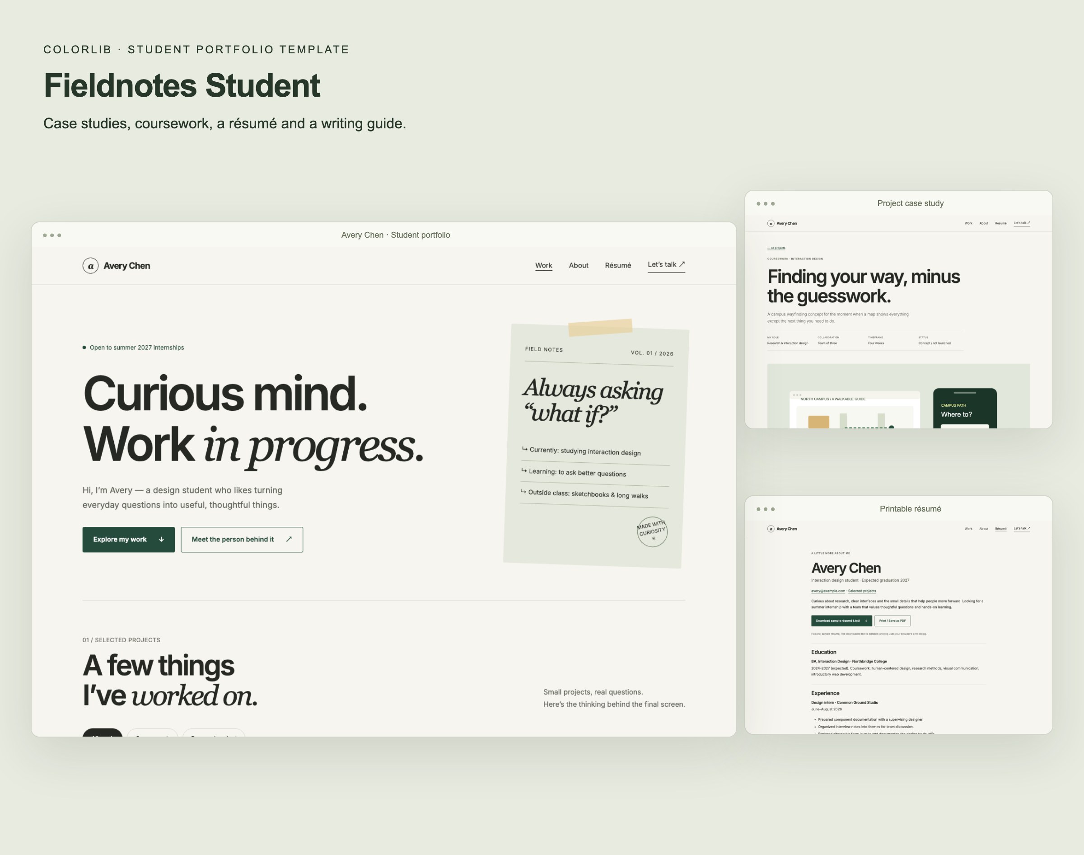The width and height of the screenshot is (1084, 855).
Task: Open Work nav link in main portfolio window
Action: 543,266
